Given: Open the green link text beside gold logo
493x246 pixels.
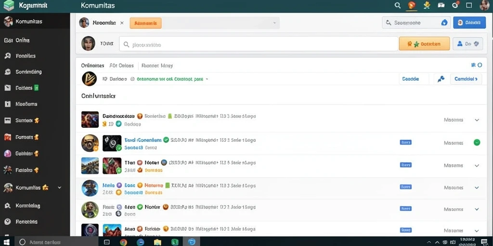Looking at the screenshot, I should tap(170, 79).
